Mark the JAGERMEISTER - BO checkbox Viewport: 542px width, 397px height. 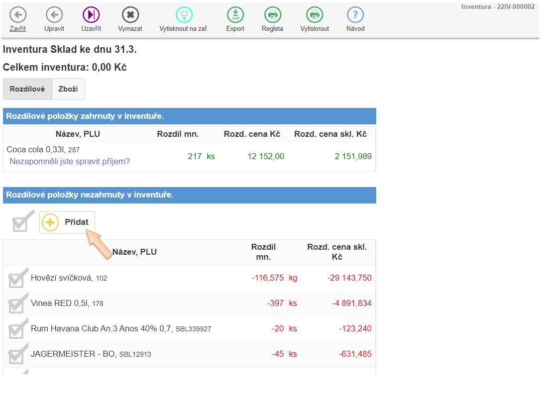[x=18, y=354]
